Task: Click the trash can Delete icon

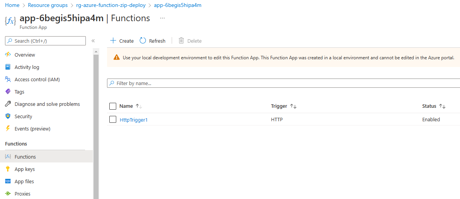Action: tap(181, 41)
